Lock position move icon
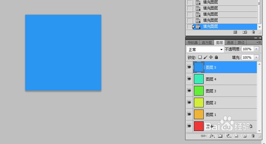 pos(211,57)
